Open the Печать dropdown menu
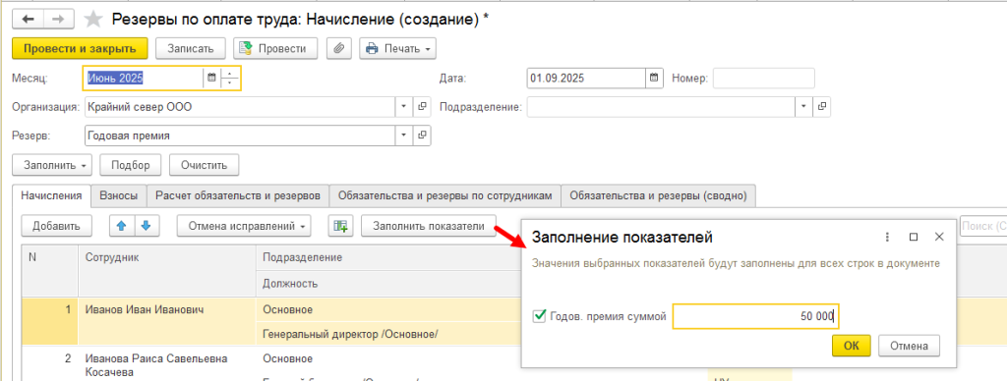The image size is (1007, 381). 397,48
